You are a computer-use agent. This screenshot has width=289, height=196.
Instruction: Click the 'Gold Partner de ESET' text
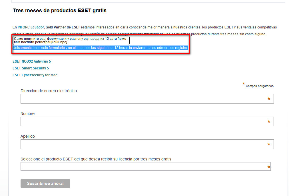pos(63,27)
